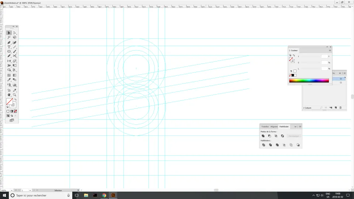The image size is (354, 199).
Task: Click the Trim pathfinder icon
Action: pos(270,145)
